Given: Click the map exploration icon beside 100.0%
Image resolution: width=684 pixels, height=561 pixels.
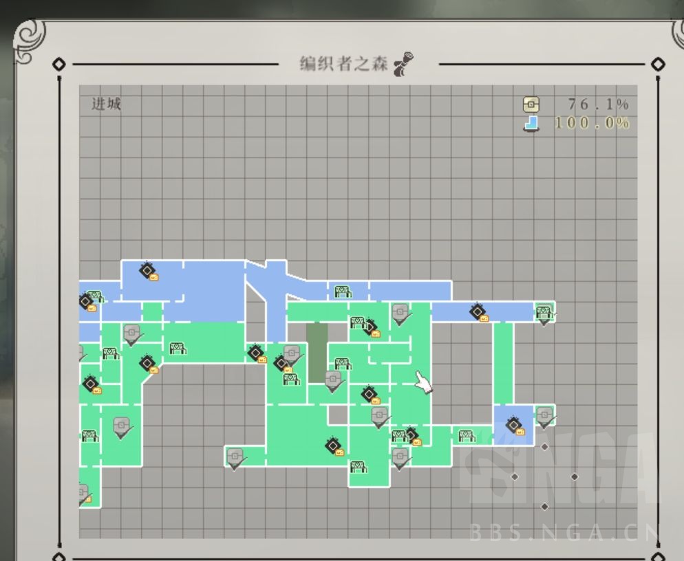Looking at the screenshot, I should (x=531, y=123).
